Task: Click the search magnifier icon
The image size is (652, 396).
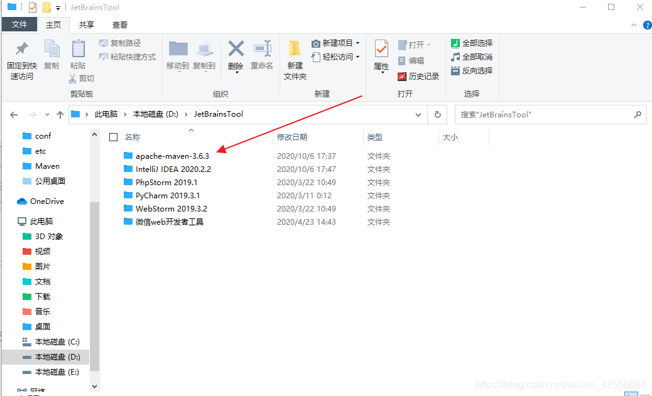Action: pos(638,114)
